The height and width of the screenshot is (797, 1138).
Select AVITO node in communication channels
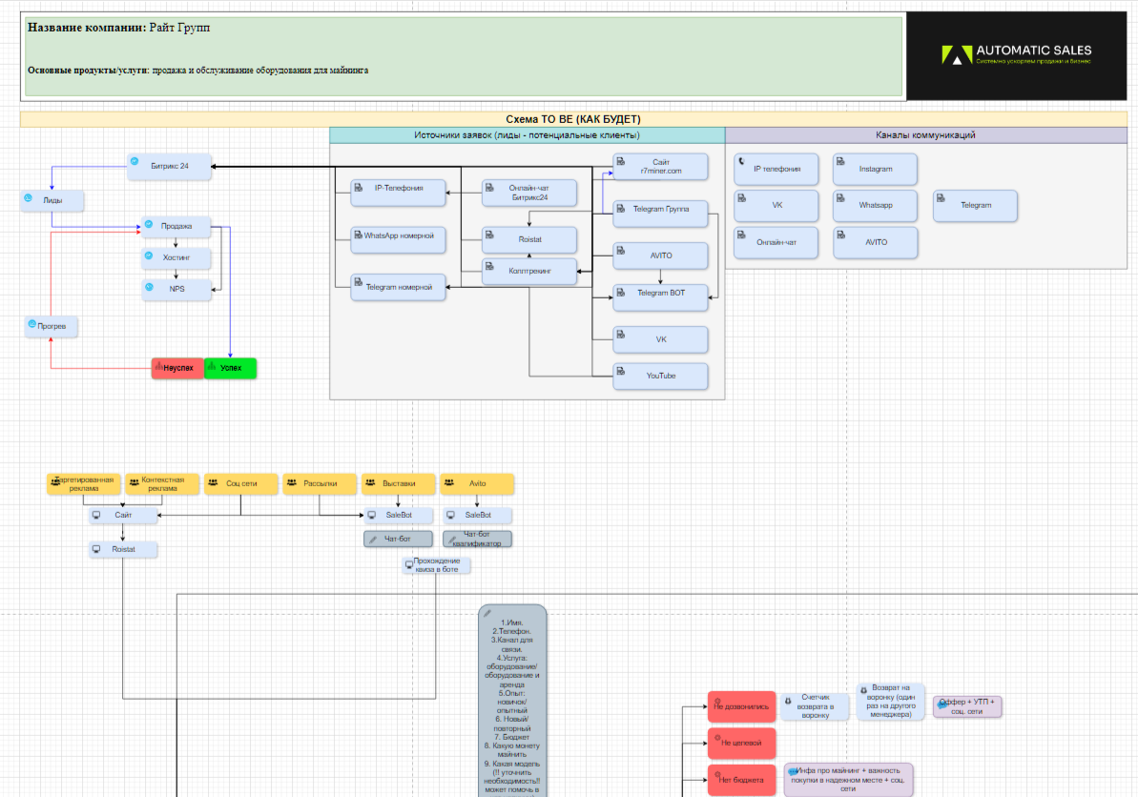tap(875, 242)
